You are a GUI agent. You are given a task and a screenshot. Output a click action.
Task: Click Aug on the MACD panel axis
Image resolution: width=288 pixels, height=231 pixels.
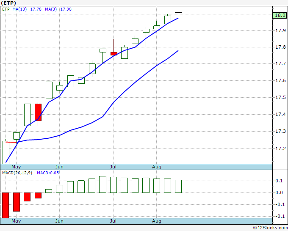157,221
